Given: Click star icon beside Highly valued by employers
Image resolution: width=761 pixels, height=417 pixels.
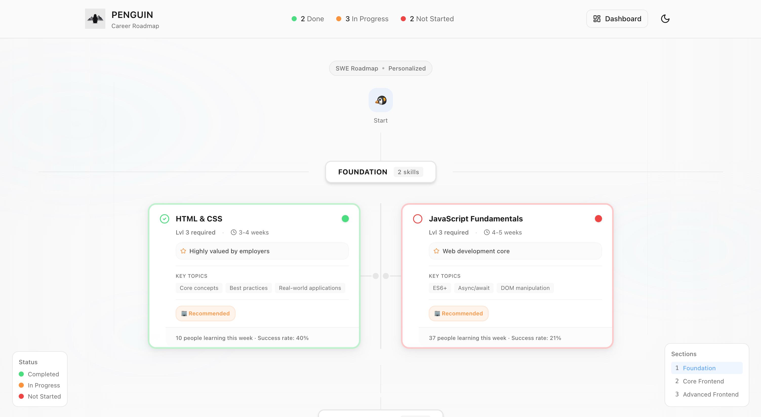Looking at the screenshot, I should tap(183, 251).
